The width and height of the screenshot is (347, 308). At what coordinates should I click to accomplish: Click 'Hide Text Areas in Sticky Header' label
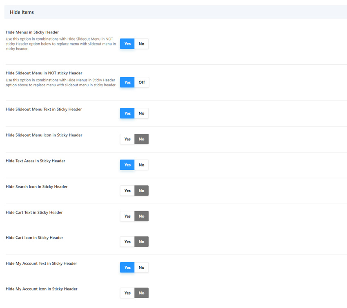[x=36, y=161]
